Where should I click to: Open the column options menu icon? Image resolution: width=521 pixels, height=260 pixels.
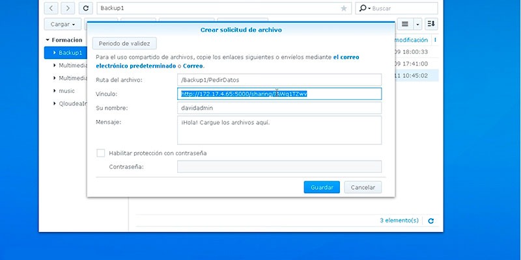coord(435,40)
